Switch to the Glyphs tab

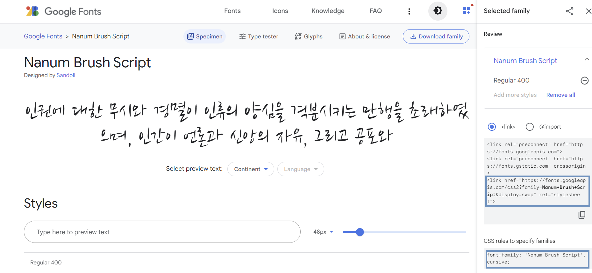(309, 37)
